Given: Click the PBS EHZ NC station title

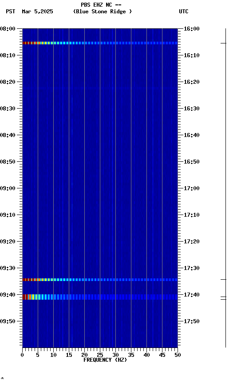Looking at the screenshot, I should pyautogui.click(x=101, y=4).
